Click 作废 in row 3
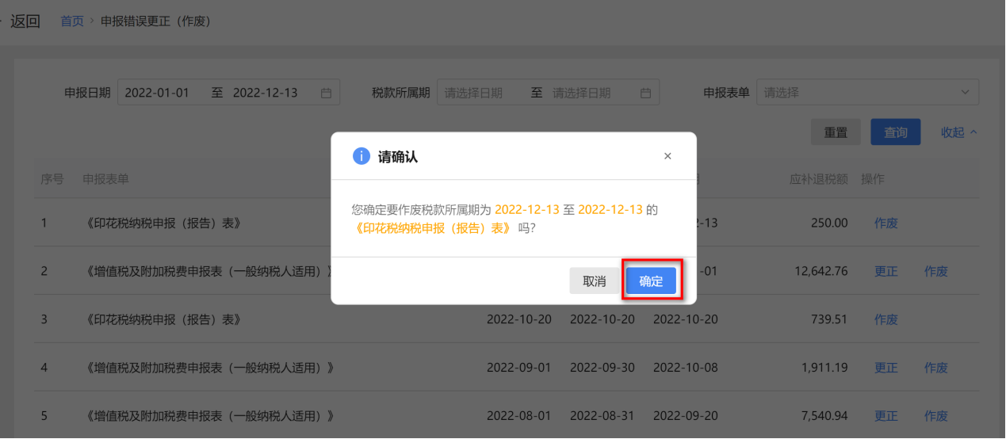 tap(886, 319)
